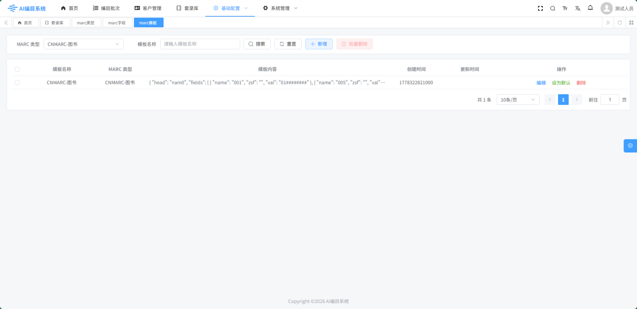Toggle fullscreen mode icon
The height and width of the screenshot is (309, 637).
(540, 8)
